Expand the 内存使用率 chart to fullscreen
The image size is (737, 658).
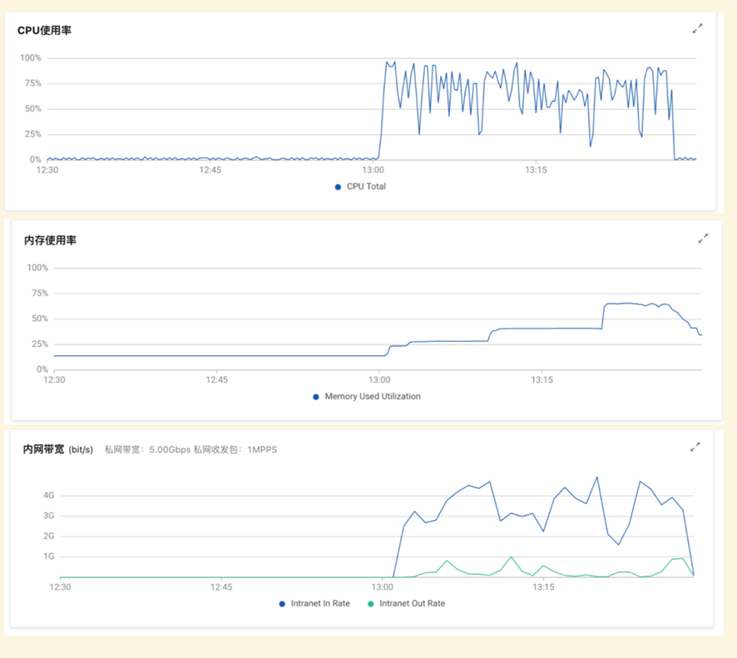point(703,239)
